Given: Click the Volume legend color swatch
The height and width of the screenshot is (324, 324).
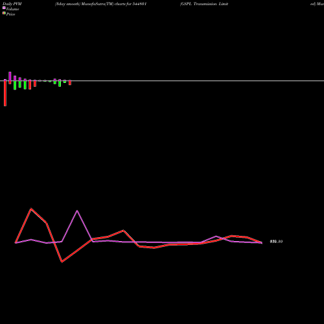Looking at the screenshot, I should [x=4, y=8].
